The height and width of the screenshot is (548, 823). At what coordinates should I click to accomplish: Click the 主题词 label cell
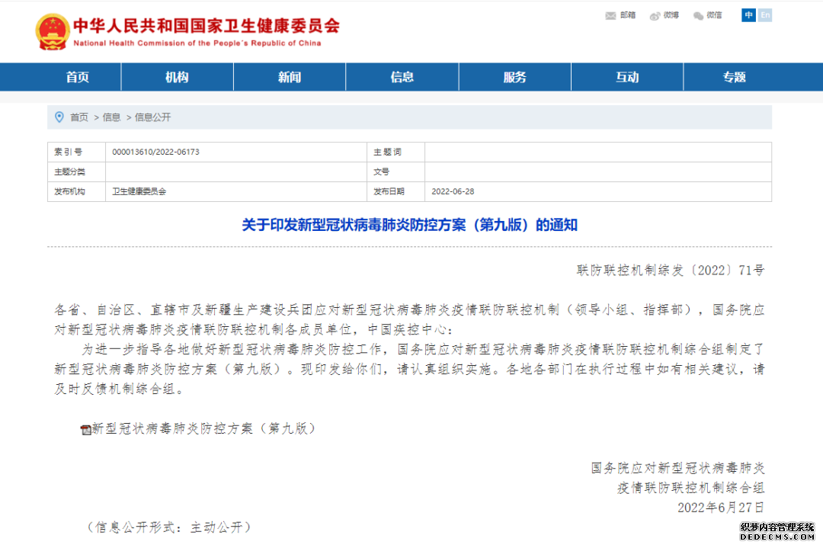[395, 152]
